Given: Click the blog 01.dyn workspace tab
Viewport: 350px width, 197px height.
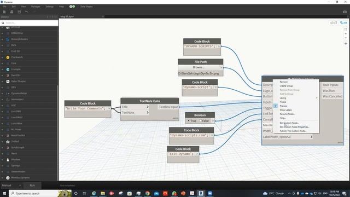Looking at the screenshot, I should (67, 16).
